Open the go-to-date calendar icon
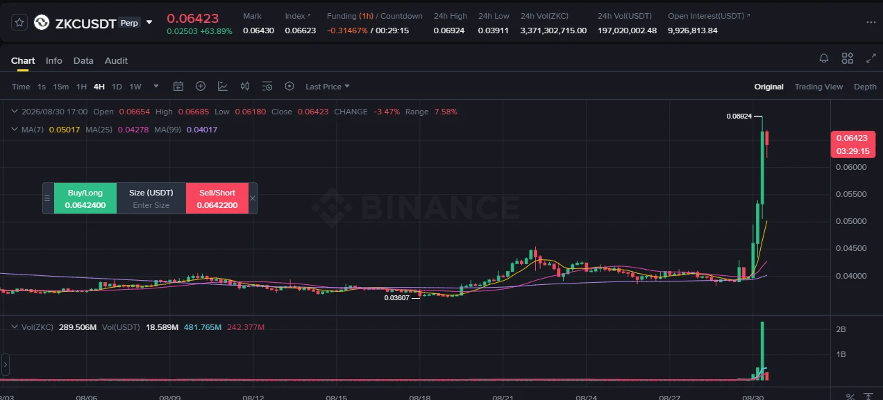Image resolution: width=883 pixels, height=400 pixels. 178,87
